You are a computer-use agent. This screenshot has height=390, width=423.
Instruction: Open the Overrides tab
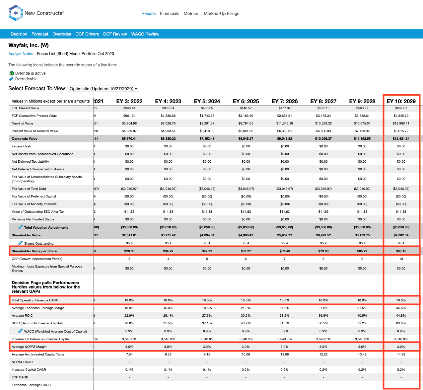[62, 34]
